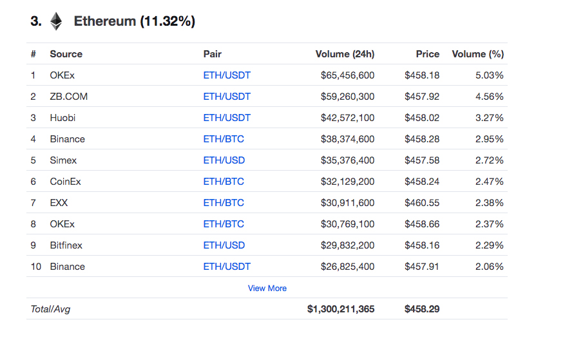Select the $29,832,200 volume value
This screenshot has height=342, width=565.
[x=347, y=245]
